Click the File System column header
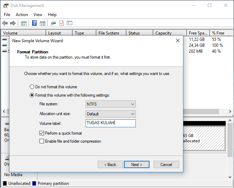 (x=111, y=33)
